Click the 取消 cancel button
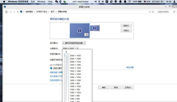177x102 pixels. pyautogui.click(x=116, y=87)
